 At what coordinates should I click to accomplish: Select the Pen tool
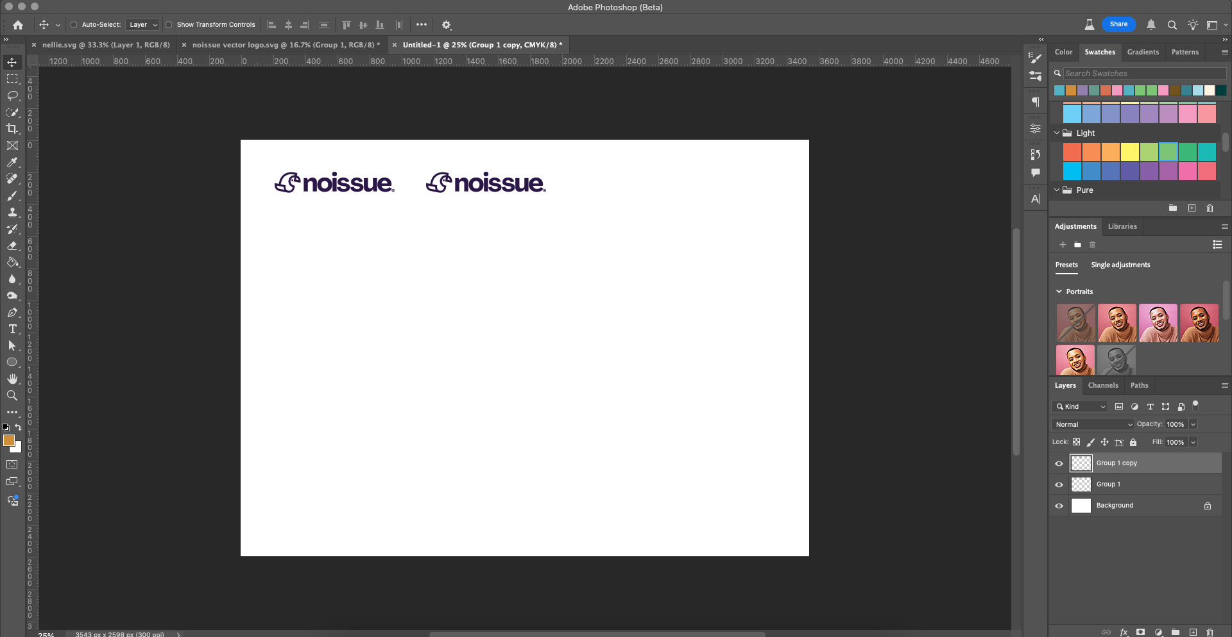[12, 312]
